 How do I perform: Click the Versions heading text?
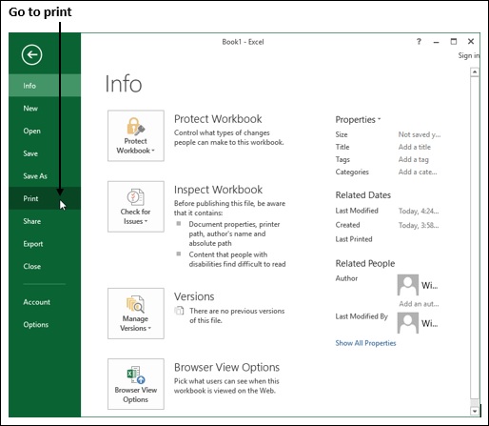pyautogui.click(x=194, y=296)
